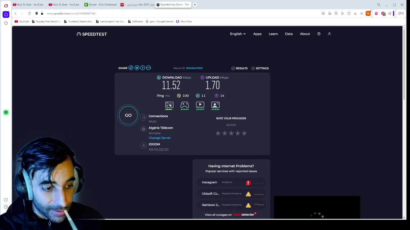Share result on Twitter

click(137, 68)
